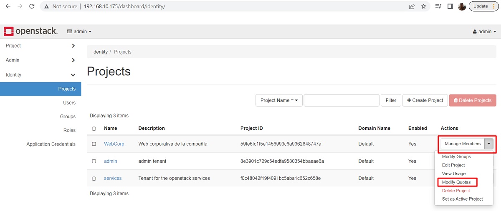The height and width of the screenshot is (211, 501).
Task: Open the media control playlist icon
Action: 438,6
